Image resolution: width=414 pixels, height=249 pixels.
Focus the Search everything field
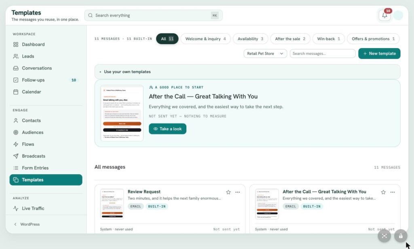(x=153, y=15)
